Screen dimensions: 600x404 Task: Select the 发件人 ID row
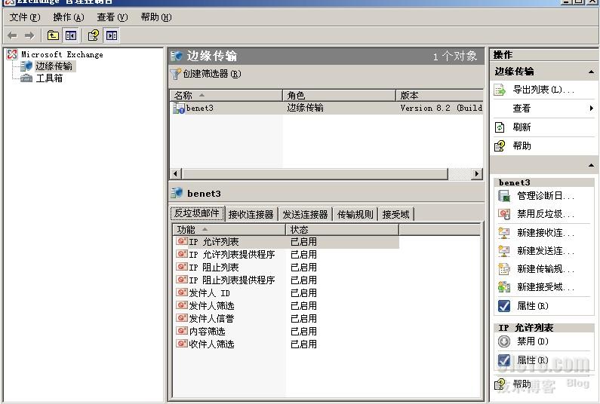(x=286, y=292)
